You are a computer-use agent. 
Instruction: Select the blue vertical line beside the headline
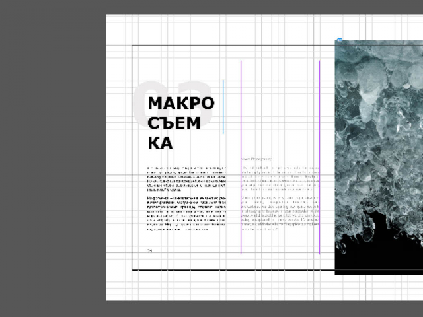pos(223,107)
